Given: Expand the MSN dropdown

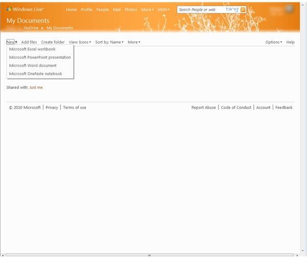Looking at the screenshot, I should coord(164,10).
